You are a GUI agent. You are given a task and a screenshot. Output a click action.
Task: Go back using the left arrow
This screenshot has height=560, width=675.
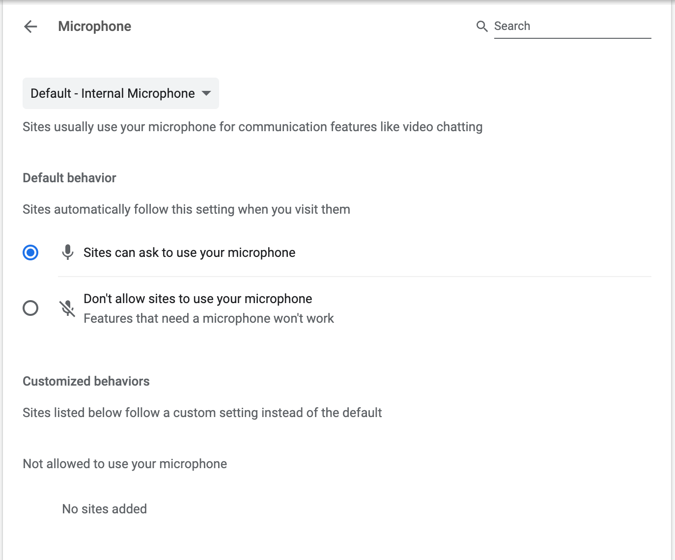tap(30, 27)
